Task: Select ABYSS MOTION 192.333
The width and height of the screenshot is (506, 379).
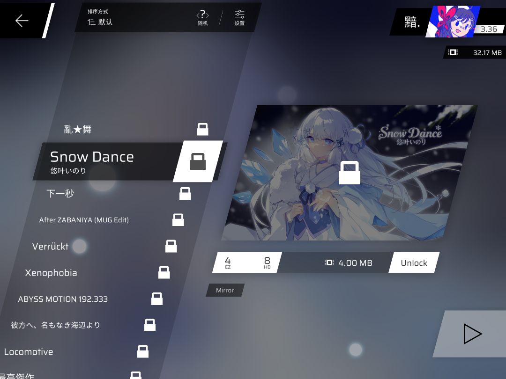Action: point(63,299)
